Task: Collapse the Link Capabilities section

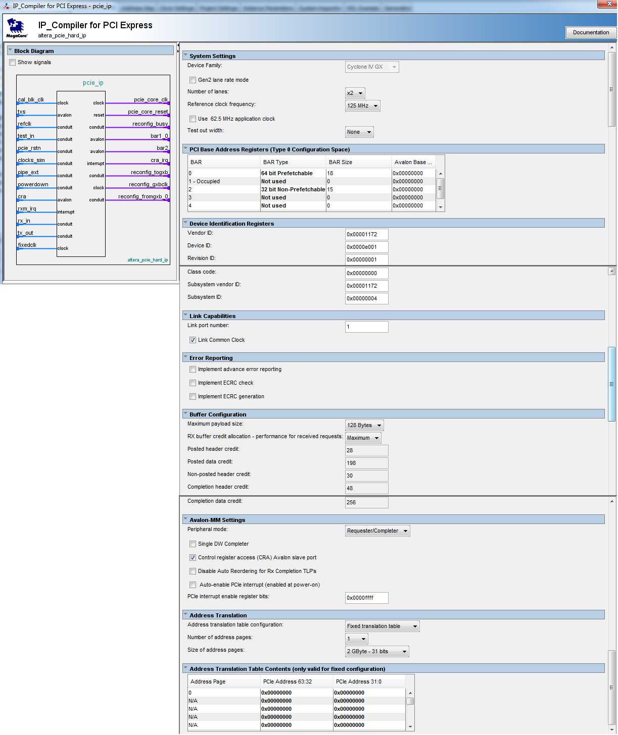Action: [x=185, y=316]
